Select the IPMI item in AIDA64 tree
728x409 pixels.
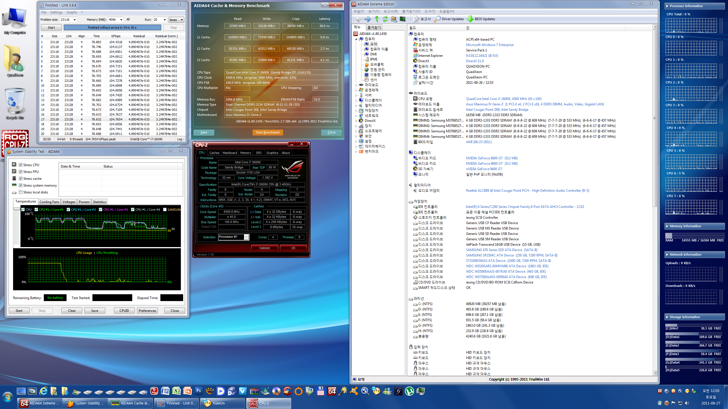[373, 59]
